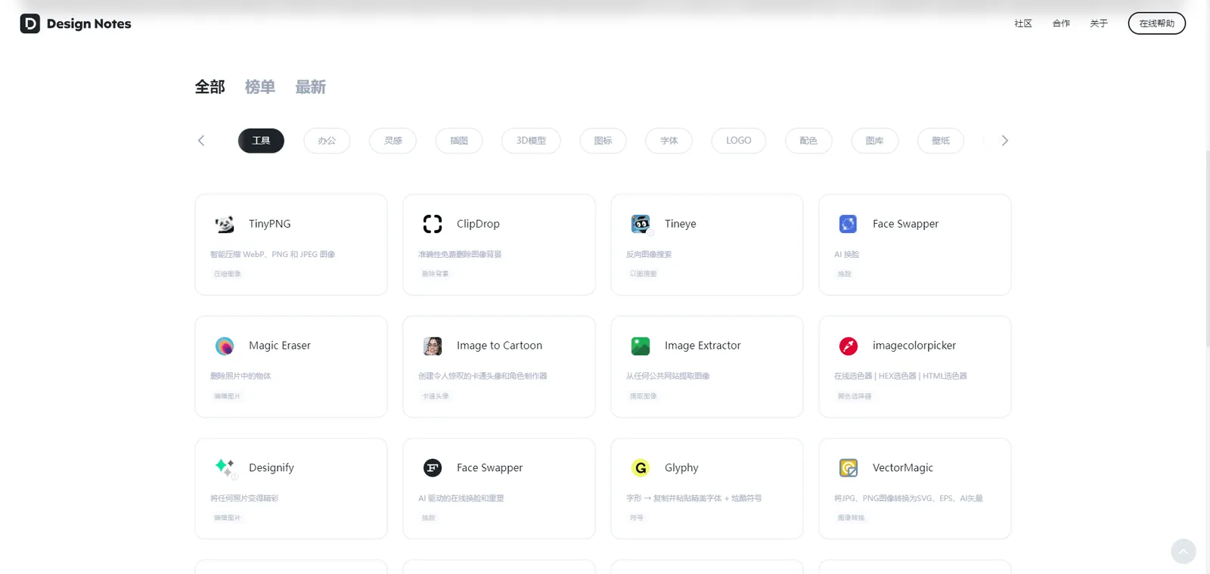
Task: Click the '删除照片中的物体' description
Action: [x=240, y=376]
